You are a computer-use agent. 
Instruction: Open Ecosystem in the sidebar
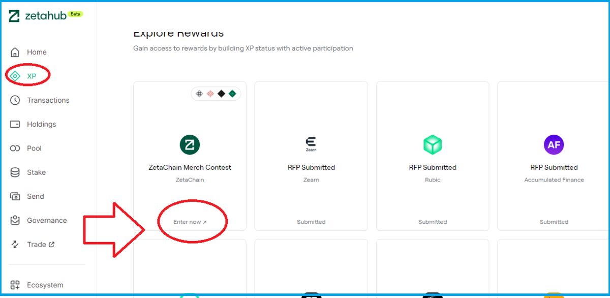tap(45, 285)
